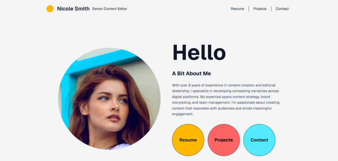Image resolution: width=338 pixels, height=161 pixels.
Task: Click the divider between Projects and Contact
Action: pos(271,9)
